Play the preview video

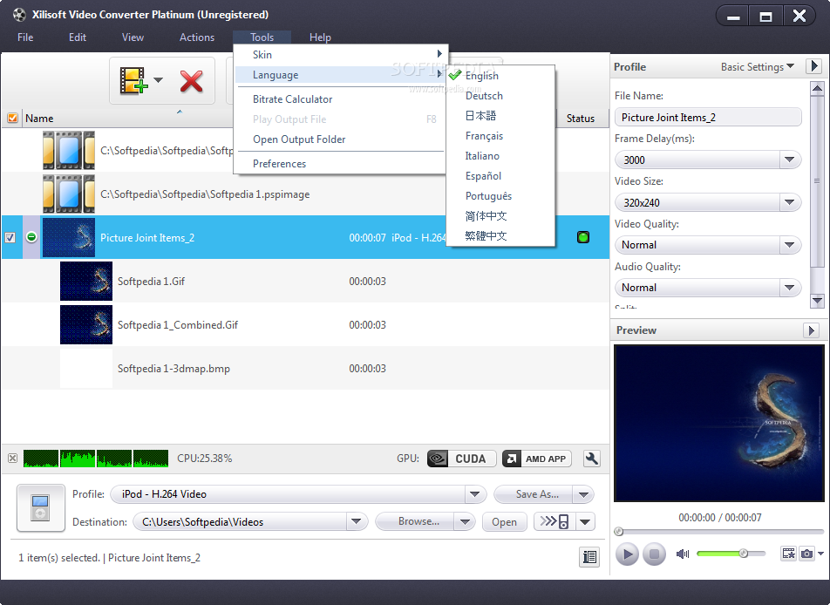pos(627,554)
